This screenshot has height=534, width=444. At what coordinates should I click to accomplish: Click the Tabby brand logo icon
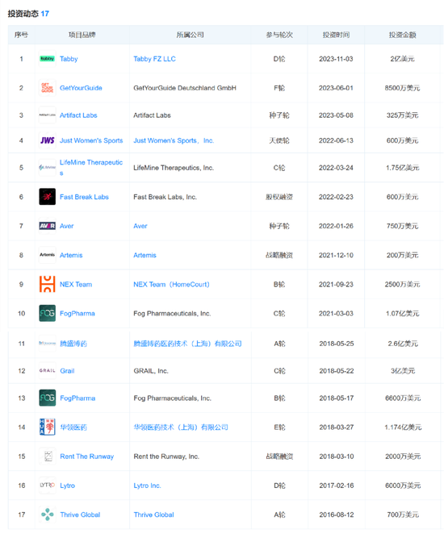pos(47,59)
